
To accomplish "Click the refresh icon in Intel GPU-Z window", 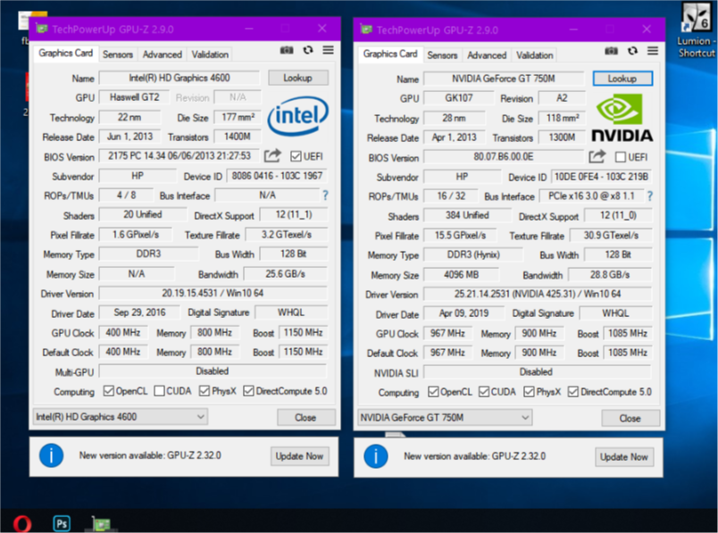I will click(x=308, y=50).
